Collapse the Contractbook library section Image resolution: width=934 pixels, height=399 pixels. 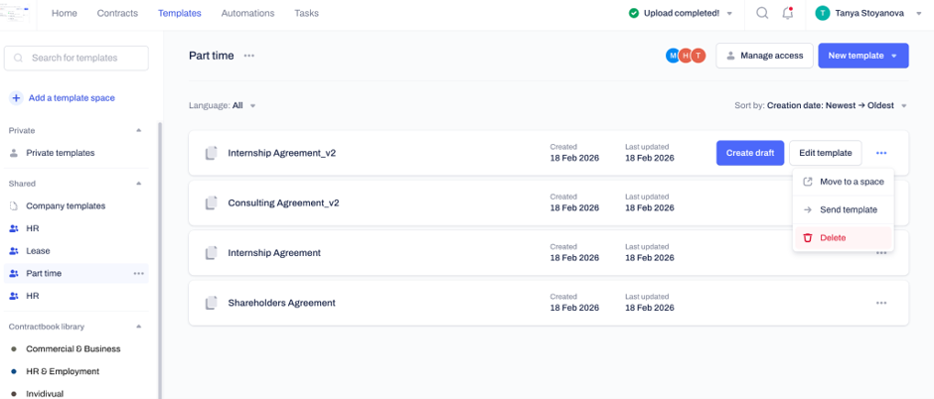(139, 327)
